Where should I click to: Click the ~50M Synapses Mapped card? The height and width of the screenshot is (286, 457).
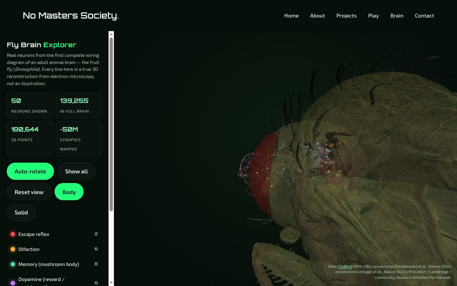pos(79,139)
